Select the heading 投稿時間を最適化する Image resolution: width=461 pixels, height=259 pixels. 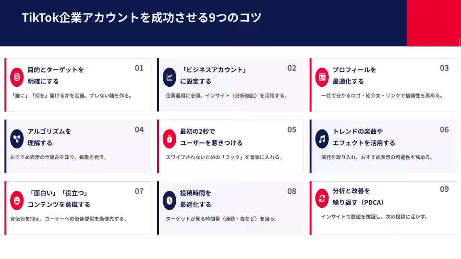pos(195,199)
